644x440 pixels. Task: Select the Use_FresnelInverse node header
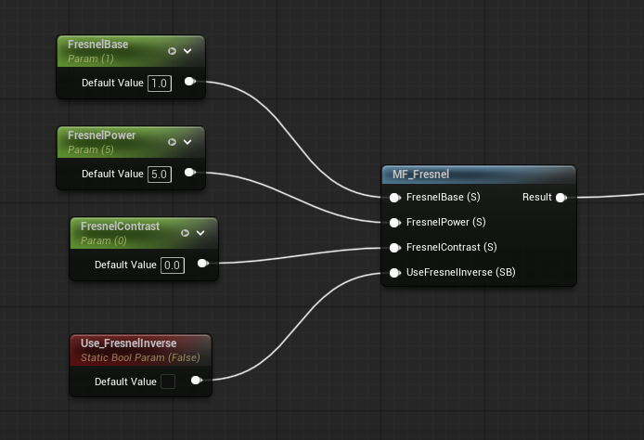pos(140,350)
